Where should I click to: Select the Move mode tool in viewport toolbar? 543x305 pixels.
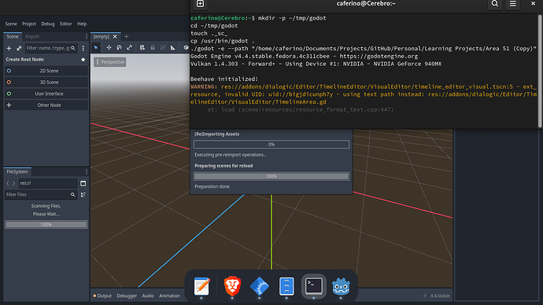point(109,48)
